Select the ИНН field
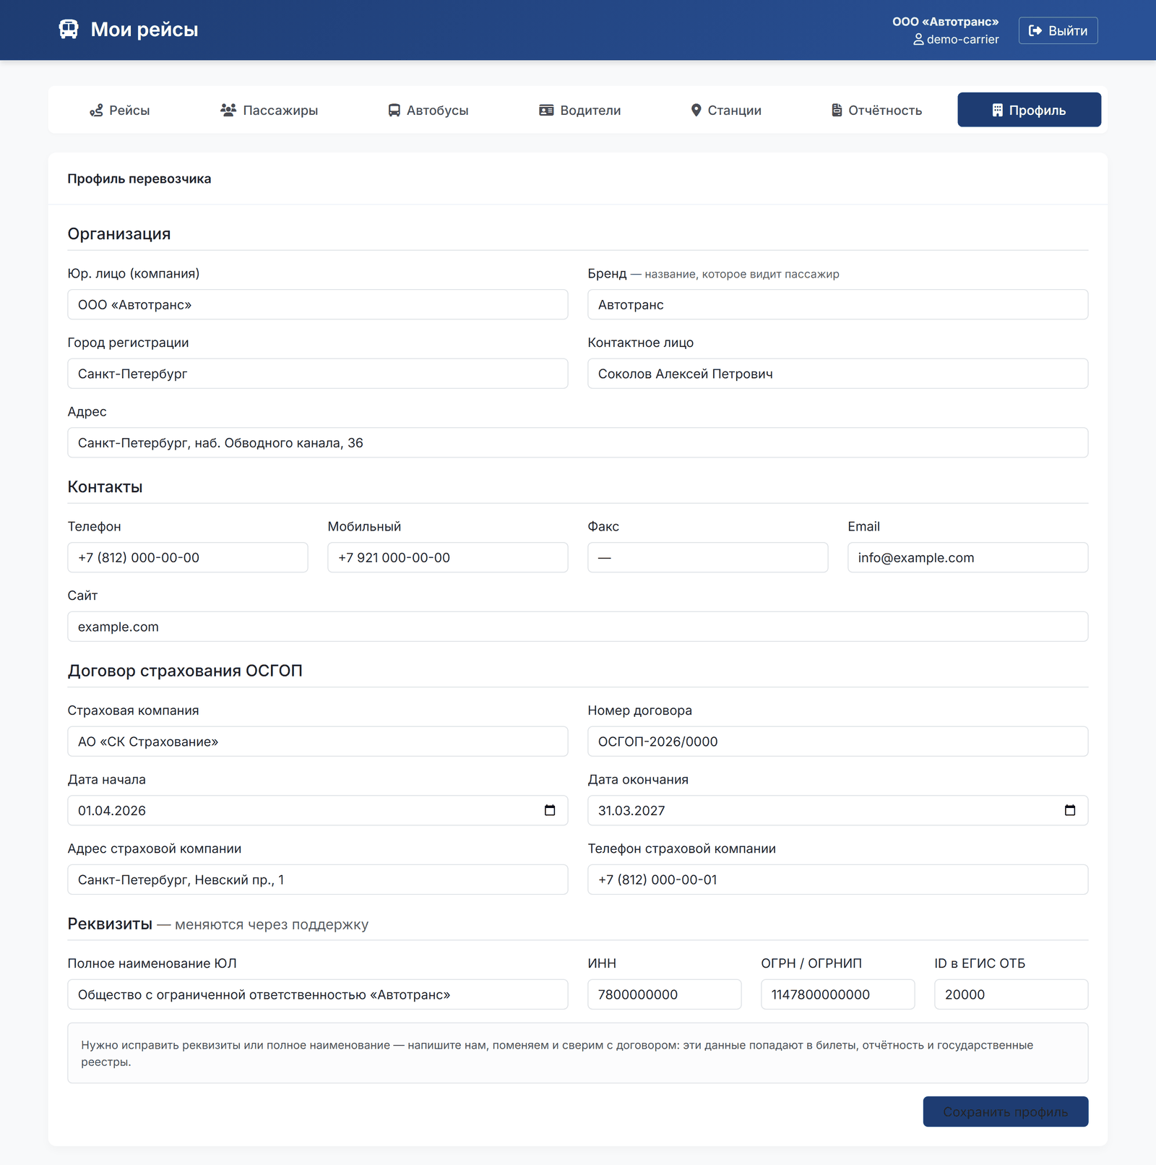This screenshot has height=1165, width=1156. [665, 994]
